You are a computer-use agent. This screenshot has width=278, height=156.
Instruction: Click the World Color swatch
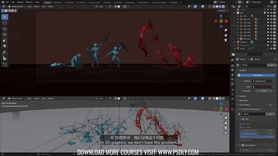(x=264, y=87)
